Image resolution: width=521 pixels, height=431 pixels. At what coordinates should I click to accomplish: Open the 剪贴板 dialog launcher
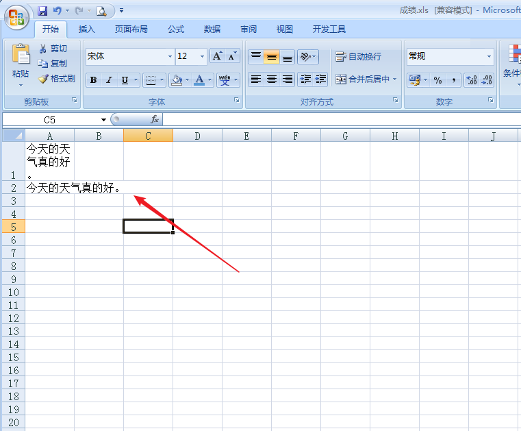[75, 100]
